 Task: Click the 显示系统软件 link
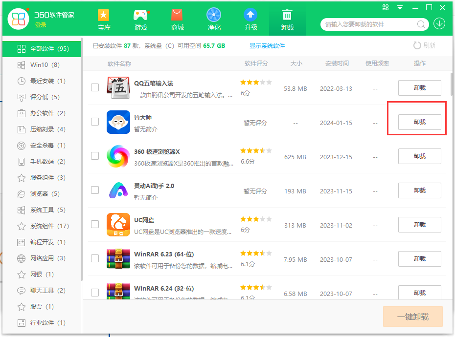coord(267,46)
